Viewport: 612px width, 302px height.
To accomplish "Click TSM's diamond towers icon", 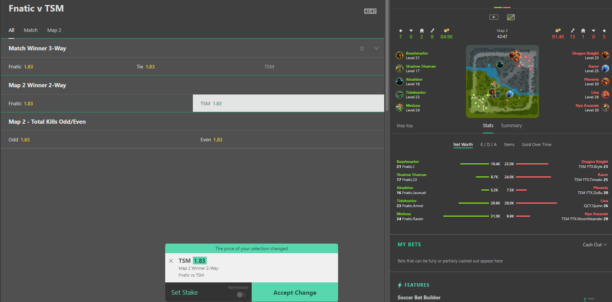I will click(604, 30).
